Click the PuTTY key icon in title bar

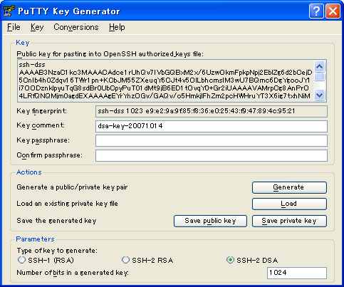(x=9, y=11)
